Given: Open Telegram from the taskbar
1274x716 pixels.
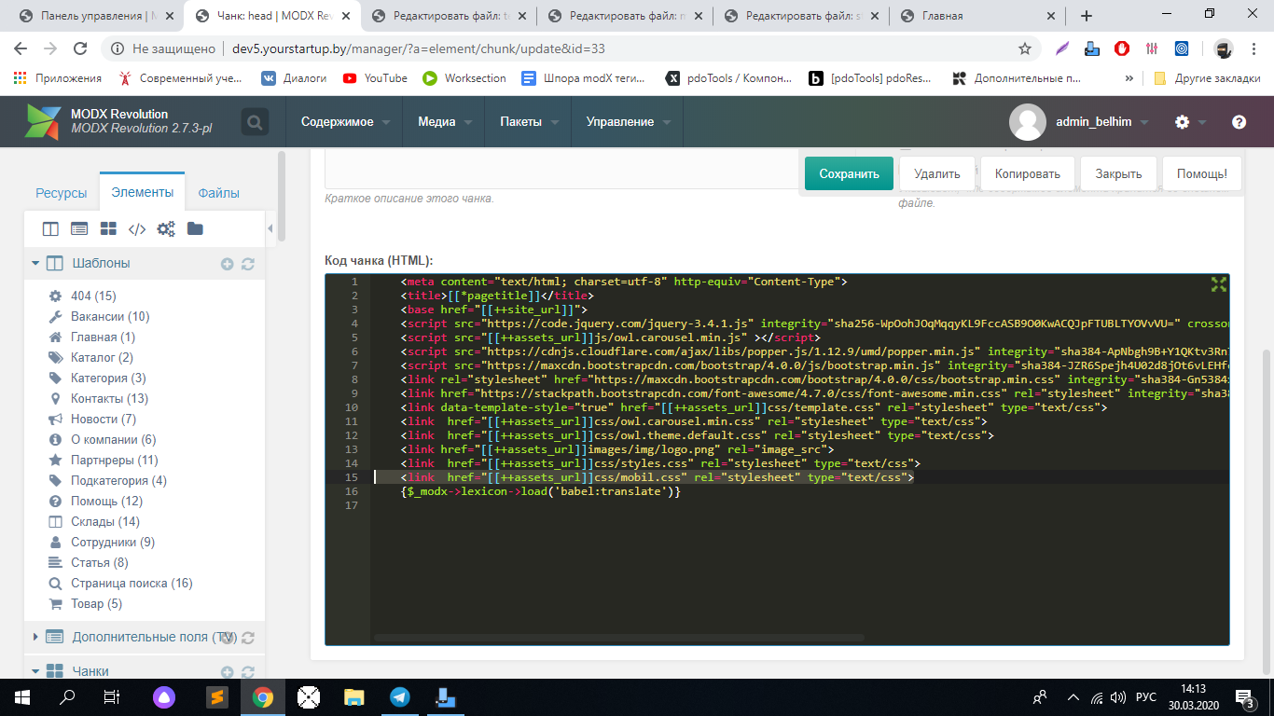Looking at the screenshot, I should pyautogui.click(x=400, y=696).
